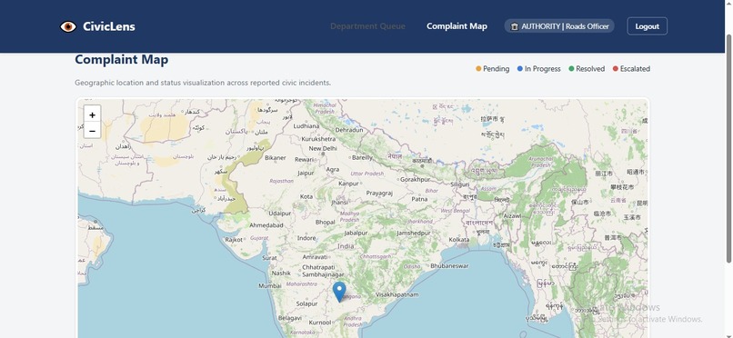Image resolution: width=733 pixels, height=338 pixels.
Task: Click Patna label on the map
Action: click(x=419, y=199)
